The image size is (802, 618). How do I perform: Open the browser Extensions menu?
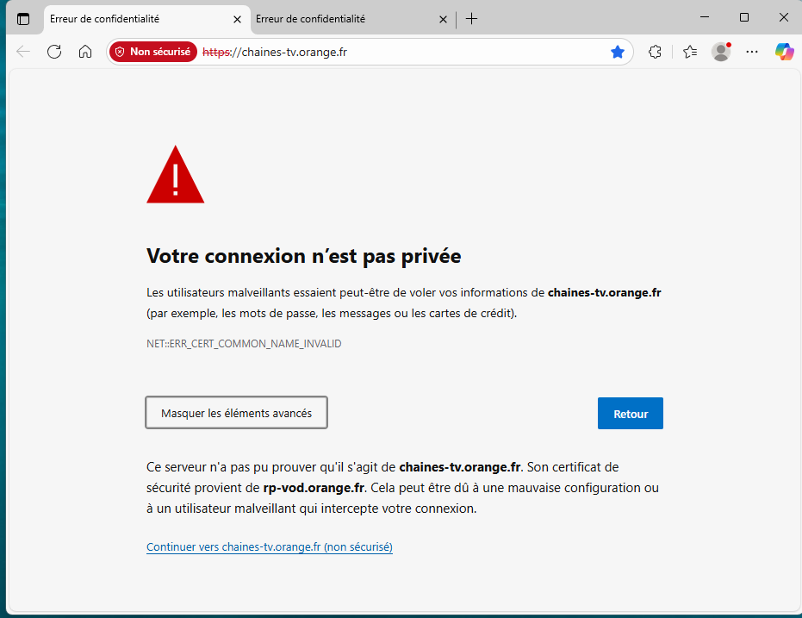[655, 52]
